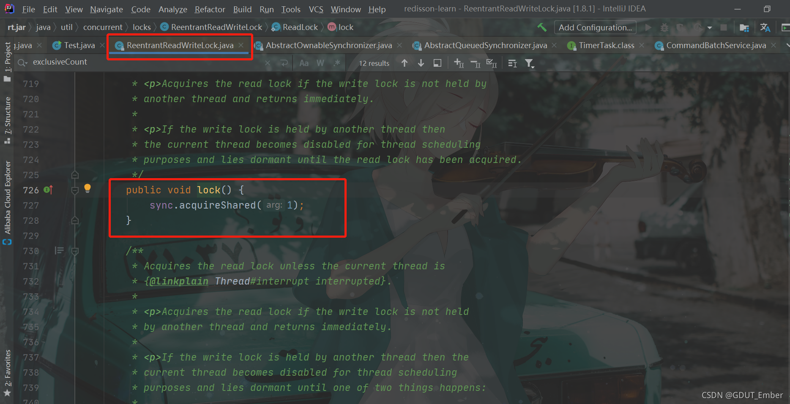Collapse the lock() method at line 726
790x404 pixels.
coord(75,190)
